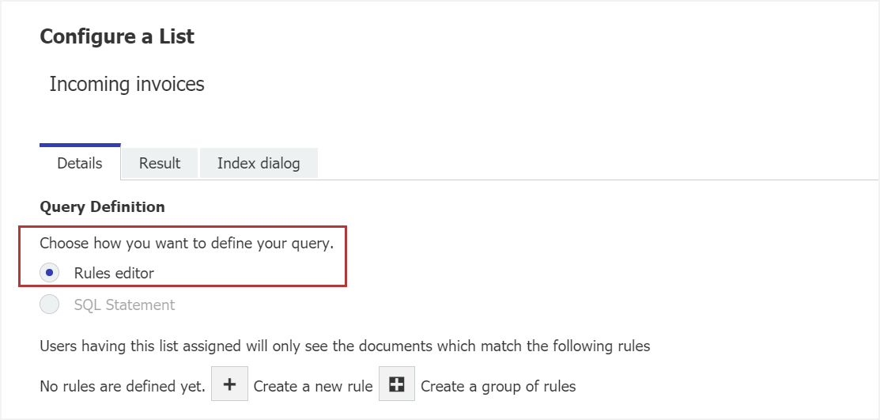The image size is (880, 420).
Task: Click the create group of rules icon
Action: (x=397, y=385)
